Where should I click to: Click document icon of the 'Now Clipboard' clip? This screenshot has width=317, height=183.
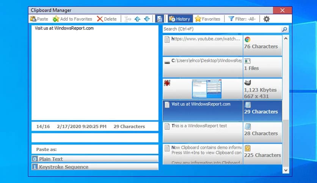click(167, 148)
